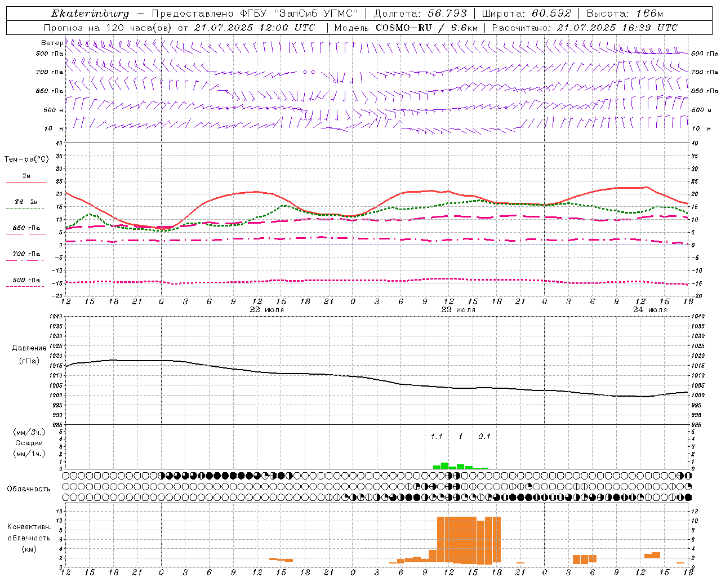Select the 'Прогноз на 120 часа(ов)' forecast text
This screenshot has height=577, width=721.
pyautogui.click(x=108, y=28)
